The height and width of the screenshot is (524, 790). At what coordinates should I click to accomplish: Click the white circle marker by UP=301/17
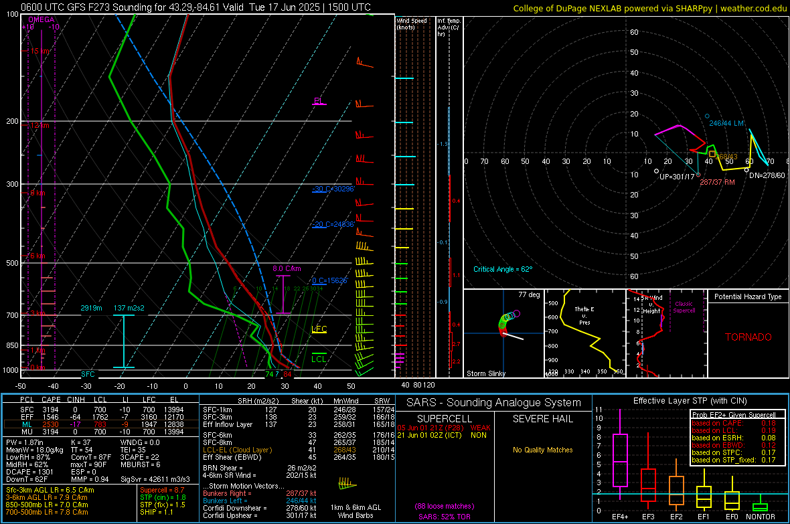click(x=656, y=171)
